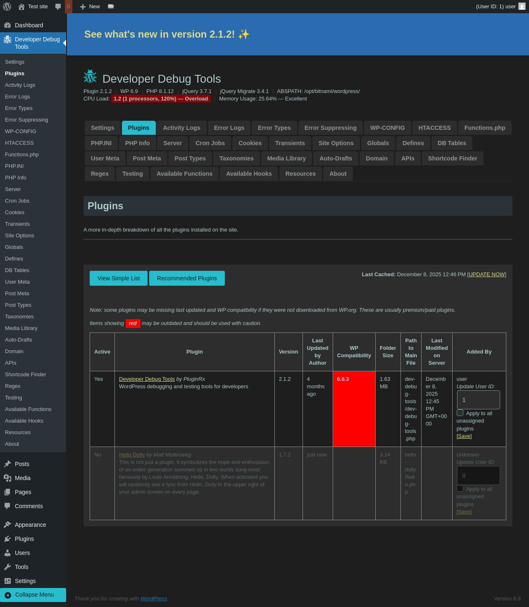Click the book icon in admin bar
The image size is (529, 607).
pyautogui.click(x=111, y=7)
